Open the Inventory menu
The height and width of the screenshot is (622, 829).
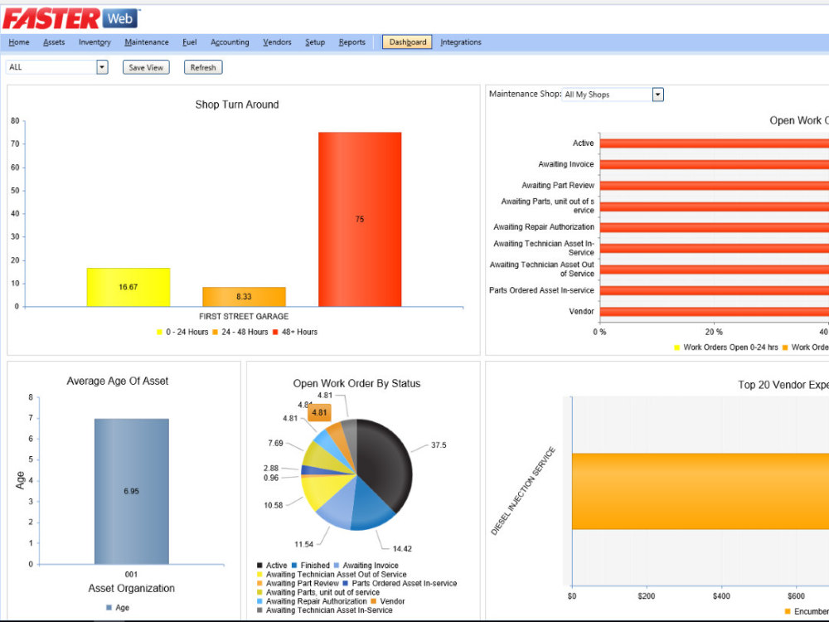point(95,41)
